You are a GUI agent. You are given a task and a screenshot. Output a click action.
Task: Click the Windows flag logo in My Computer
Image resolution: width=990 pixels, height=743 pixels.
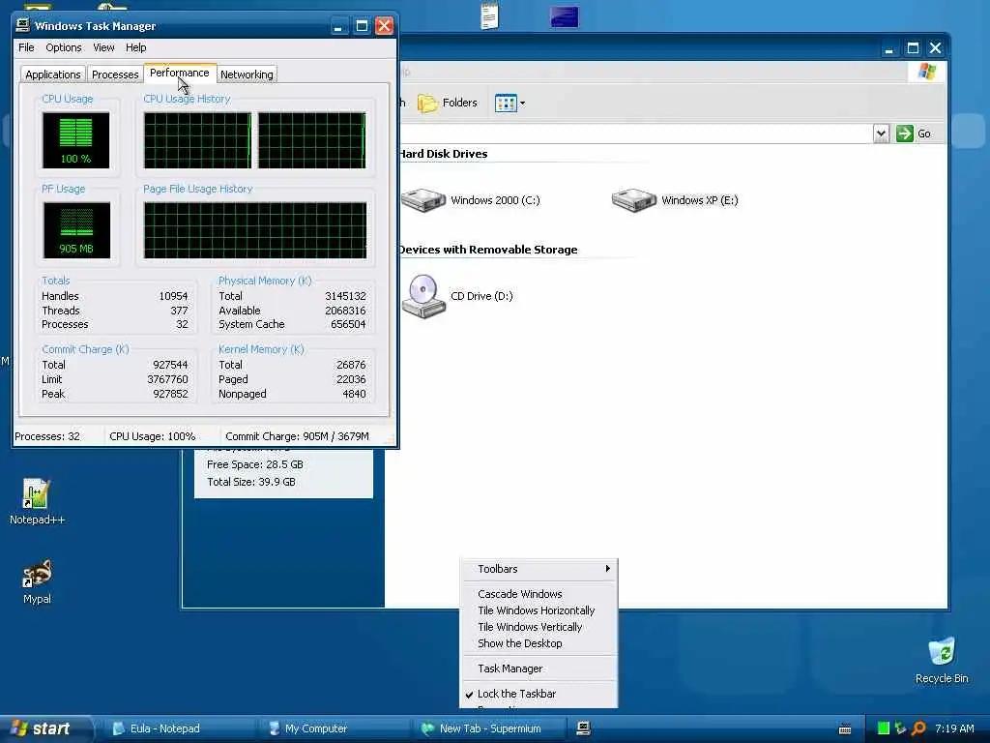[x=927, y=72]
